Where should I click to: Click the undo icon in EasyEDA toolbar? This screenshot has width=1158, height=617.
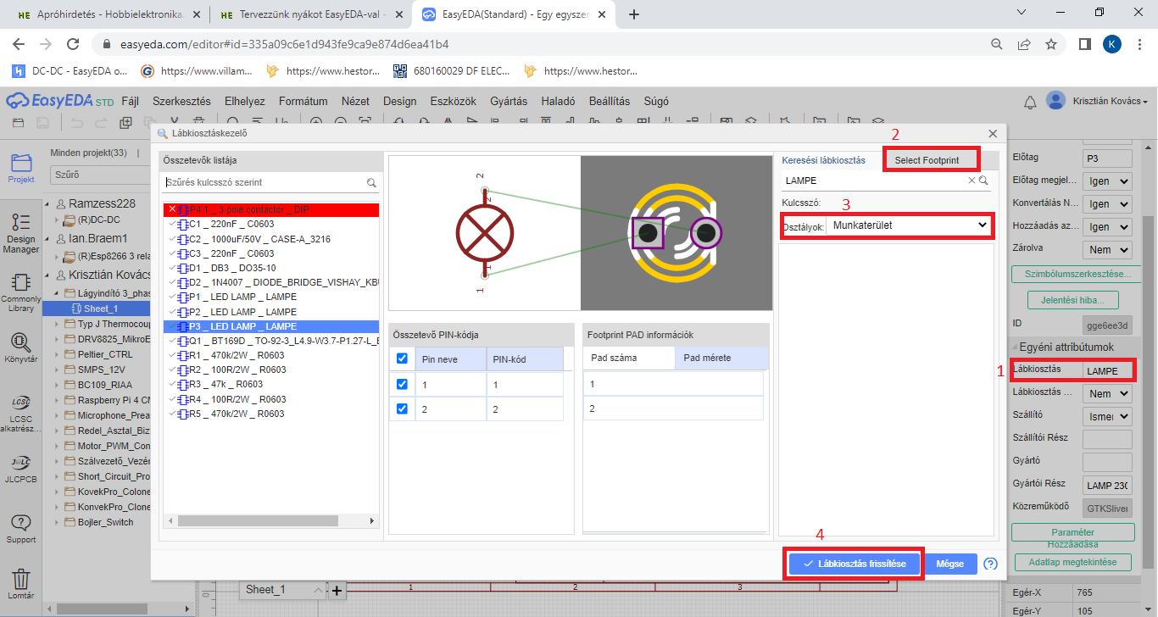point(77,123)
